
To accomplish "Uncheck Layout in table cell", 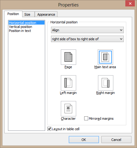I will click(49, 129).
